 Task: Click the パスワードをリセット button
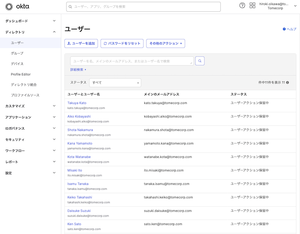(122, 43)
